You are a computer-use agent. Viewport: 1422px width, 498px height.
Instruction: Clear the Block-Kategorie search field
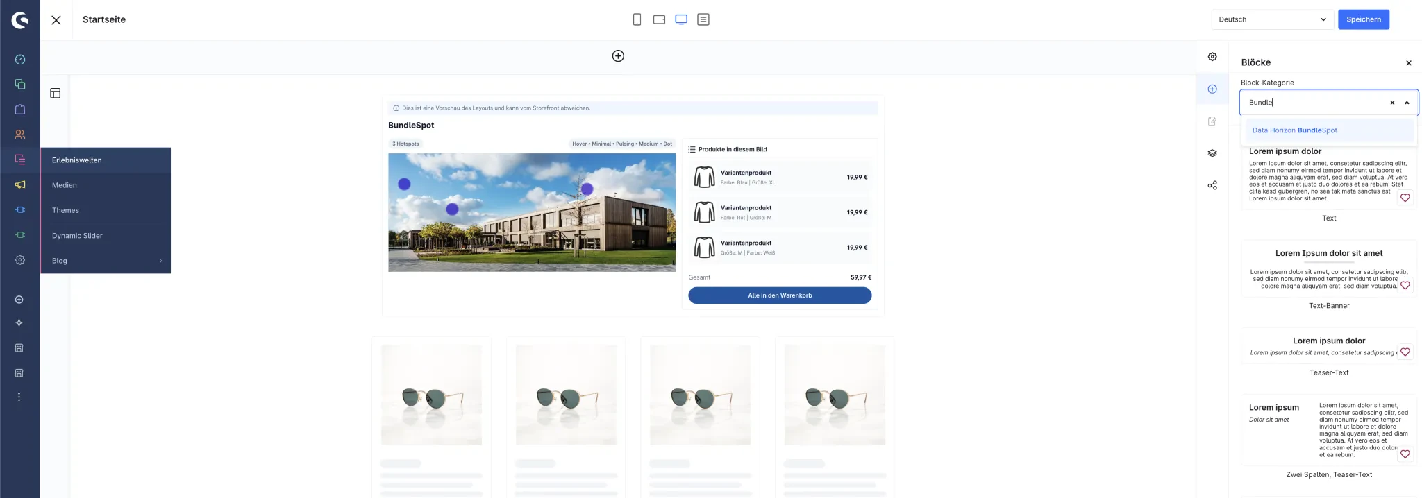(x=1392, y=103)
